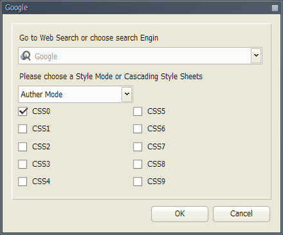Click the 'Go to Web Search' label
The height and width of the screenshot is (235, 283).
89,38
